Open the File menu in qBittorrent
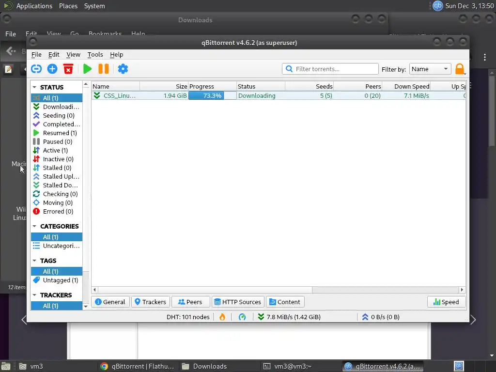 tap(36, 54)
